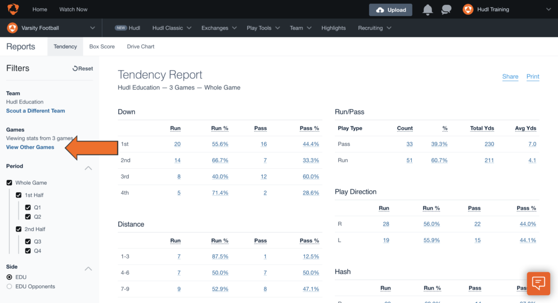This screenshot has height=303, width=558.
Task: Open the notifications bell
Action: 427,10
